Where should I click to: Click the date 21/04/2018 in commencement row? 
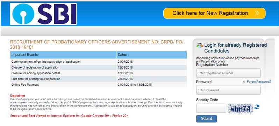(x=125, y=62)
